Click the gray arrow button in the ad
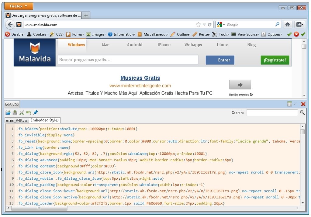The width and height of the screenshot is (311, 217). point(240,85)
